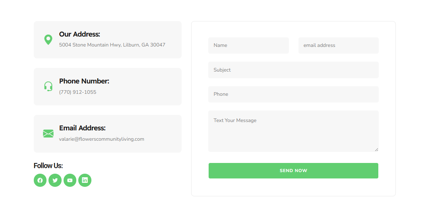Click the message box resize handle
Viewport: 426px width, 219px height.
376,149
